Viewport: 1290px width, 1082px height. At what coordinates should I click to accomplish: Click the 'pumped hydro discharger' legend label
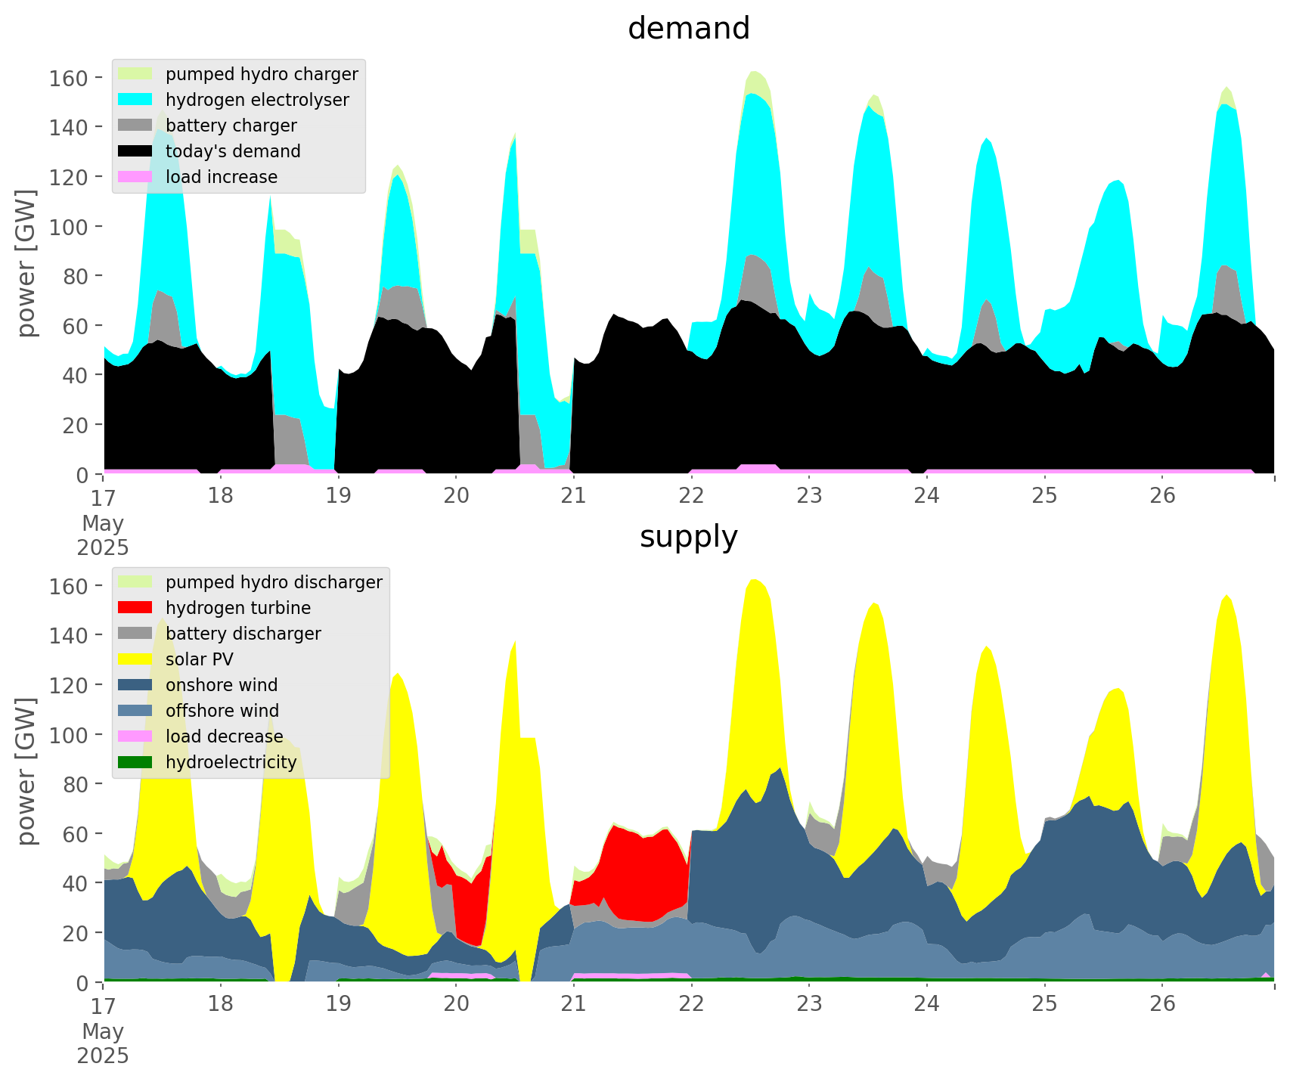274,582
